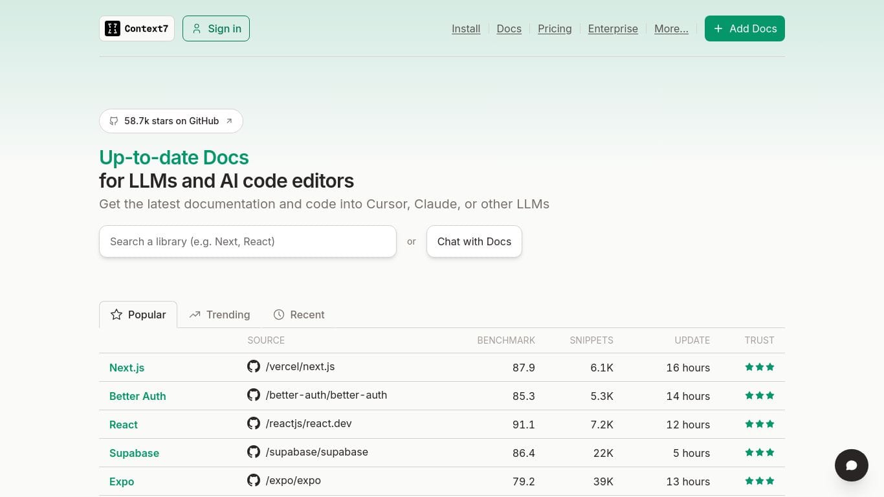
Task: Click GitHub icon beside /vercel/next.js
Action: point(254,366)
